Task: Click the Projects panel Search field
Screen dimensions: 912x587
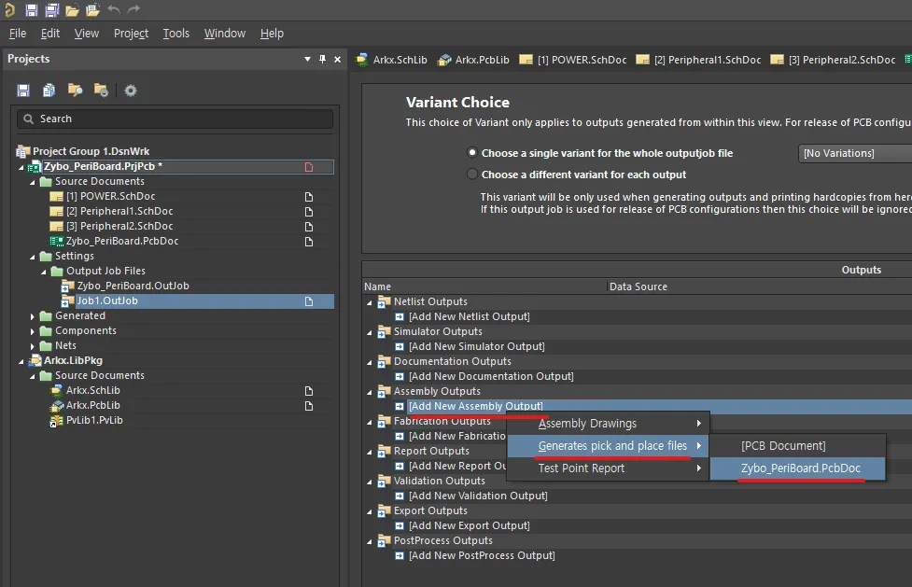Action: tap(175, 119)
